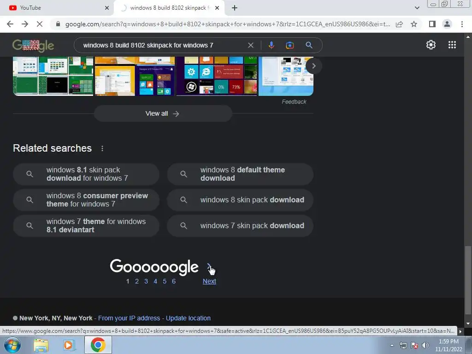Click Chrome icon in taskbar
Image resolution: width=472 pixels, height=354 pixels.
point(98,345)
